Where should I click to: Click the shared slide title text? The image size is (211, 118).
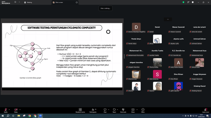[62, 28]
